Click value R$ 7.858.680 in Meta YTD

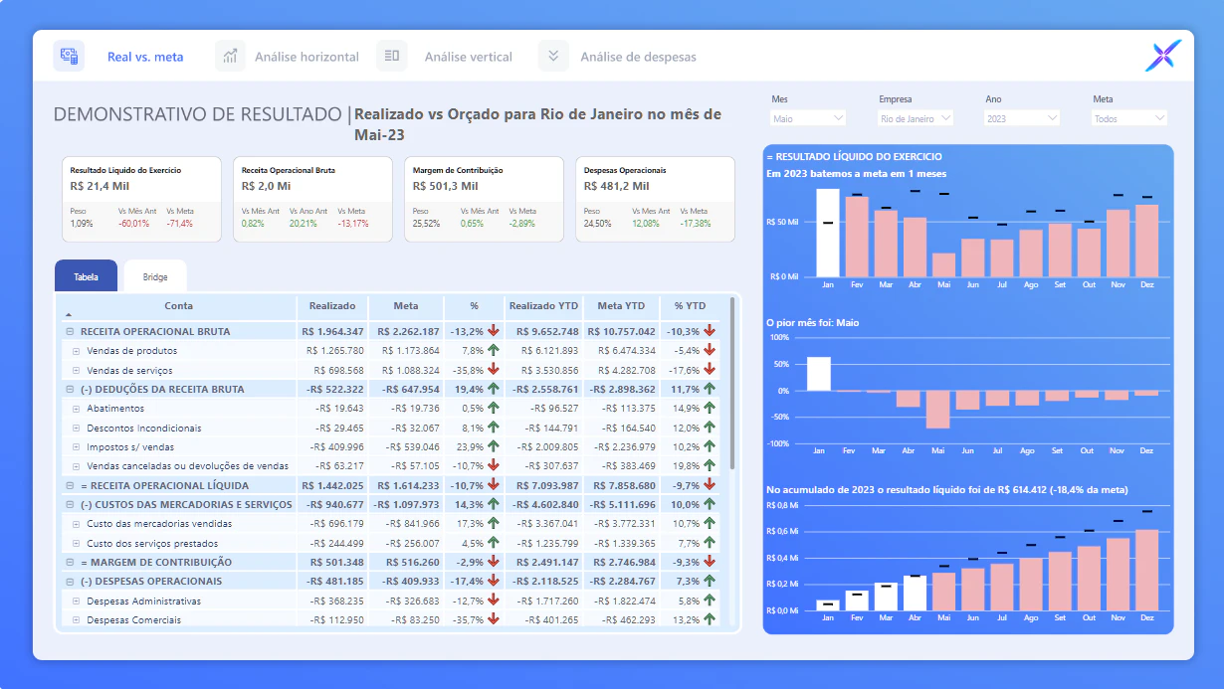point(625,485)
